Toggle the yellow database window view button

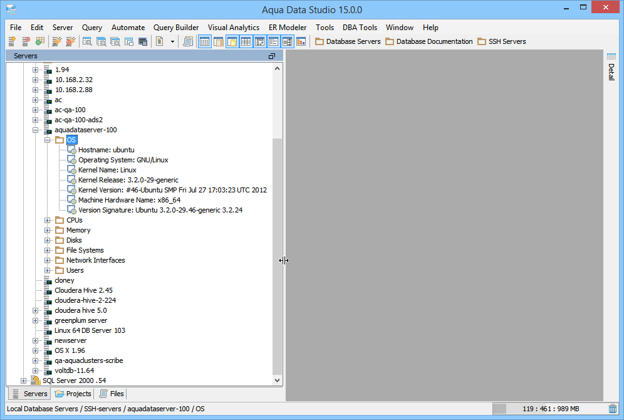(232, 41)
